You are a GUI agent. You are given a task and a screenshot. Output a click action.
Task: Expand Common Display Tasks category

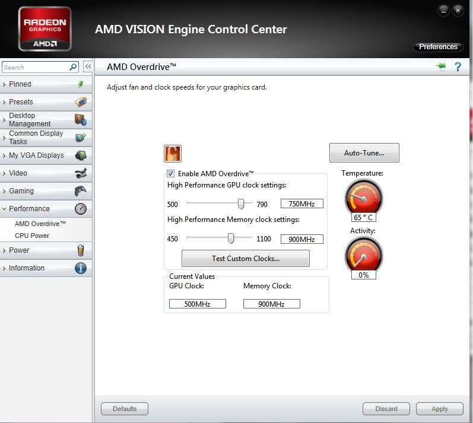[x=46, y=138]
